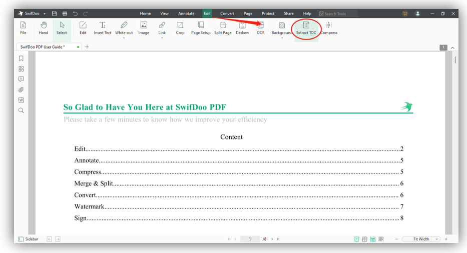
Task: Open the page thumbnails panel
Action: pyautogui.click(x=21, y=69)
